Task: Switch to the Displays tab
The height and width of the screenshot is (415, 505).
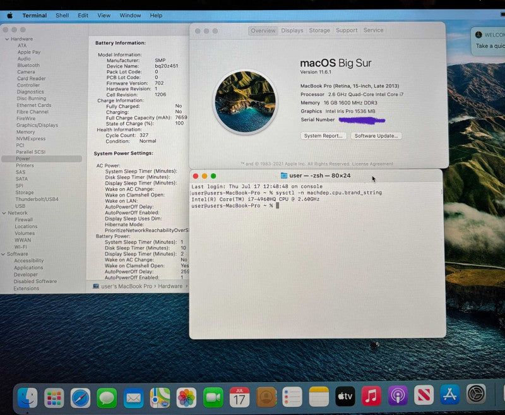Action: coord(292,30)
